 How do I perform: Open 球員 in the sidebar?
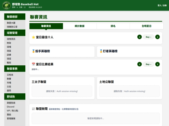(9, 51)
